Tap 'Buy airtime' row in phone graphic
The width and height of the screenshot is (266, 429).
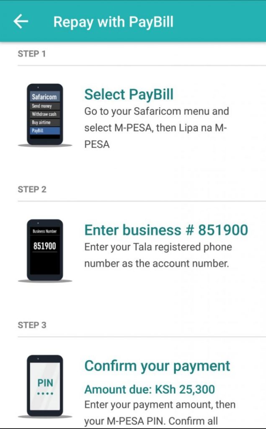(44, 122)
